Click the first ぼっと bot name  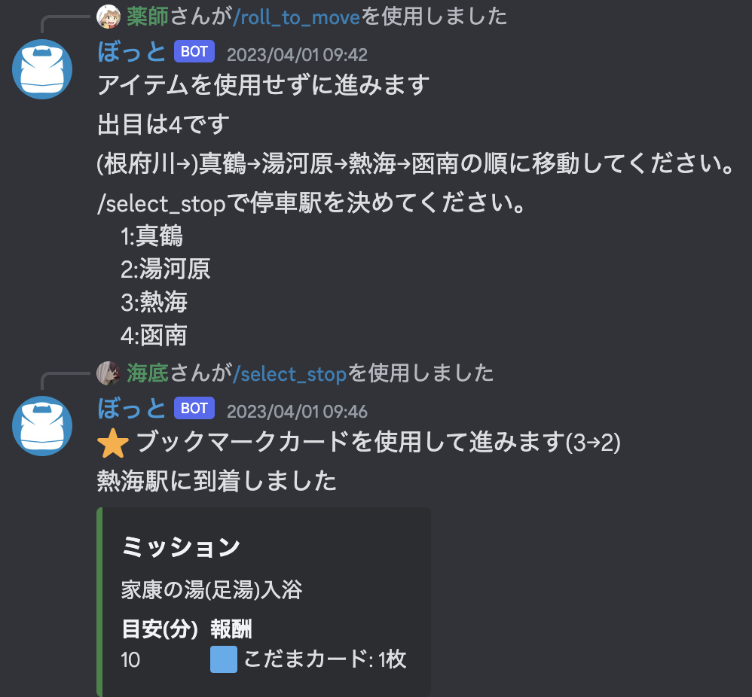pos(132,51)
